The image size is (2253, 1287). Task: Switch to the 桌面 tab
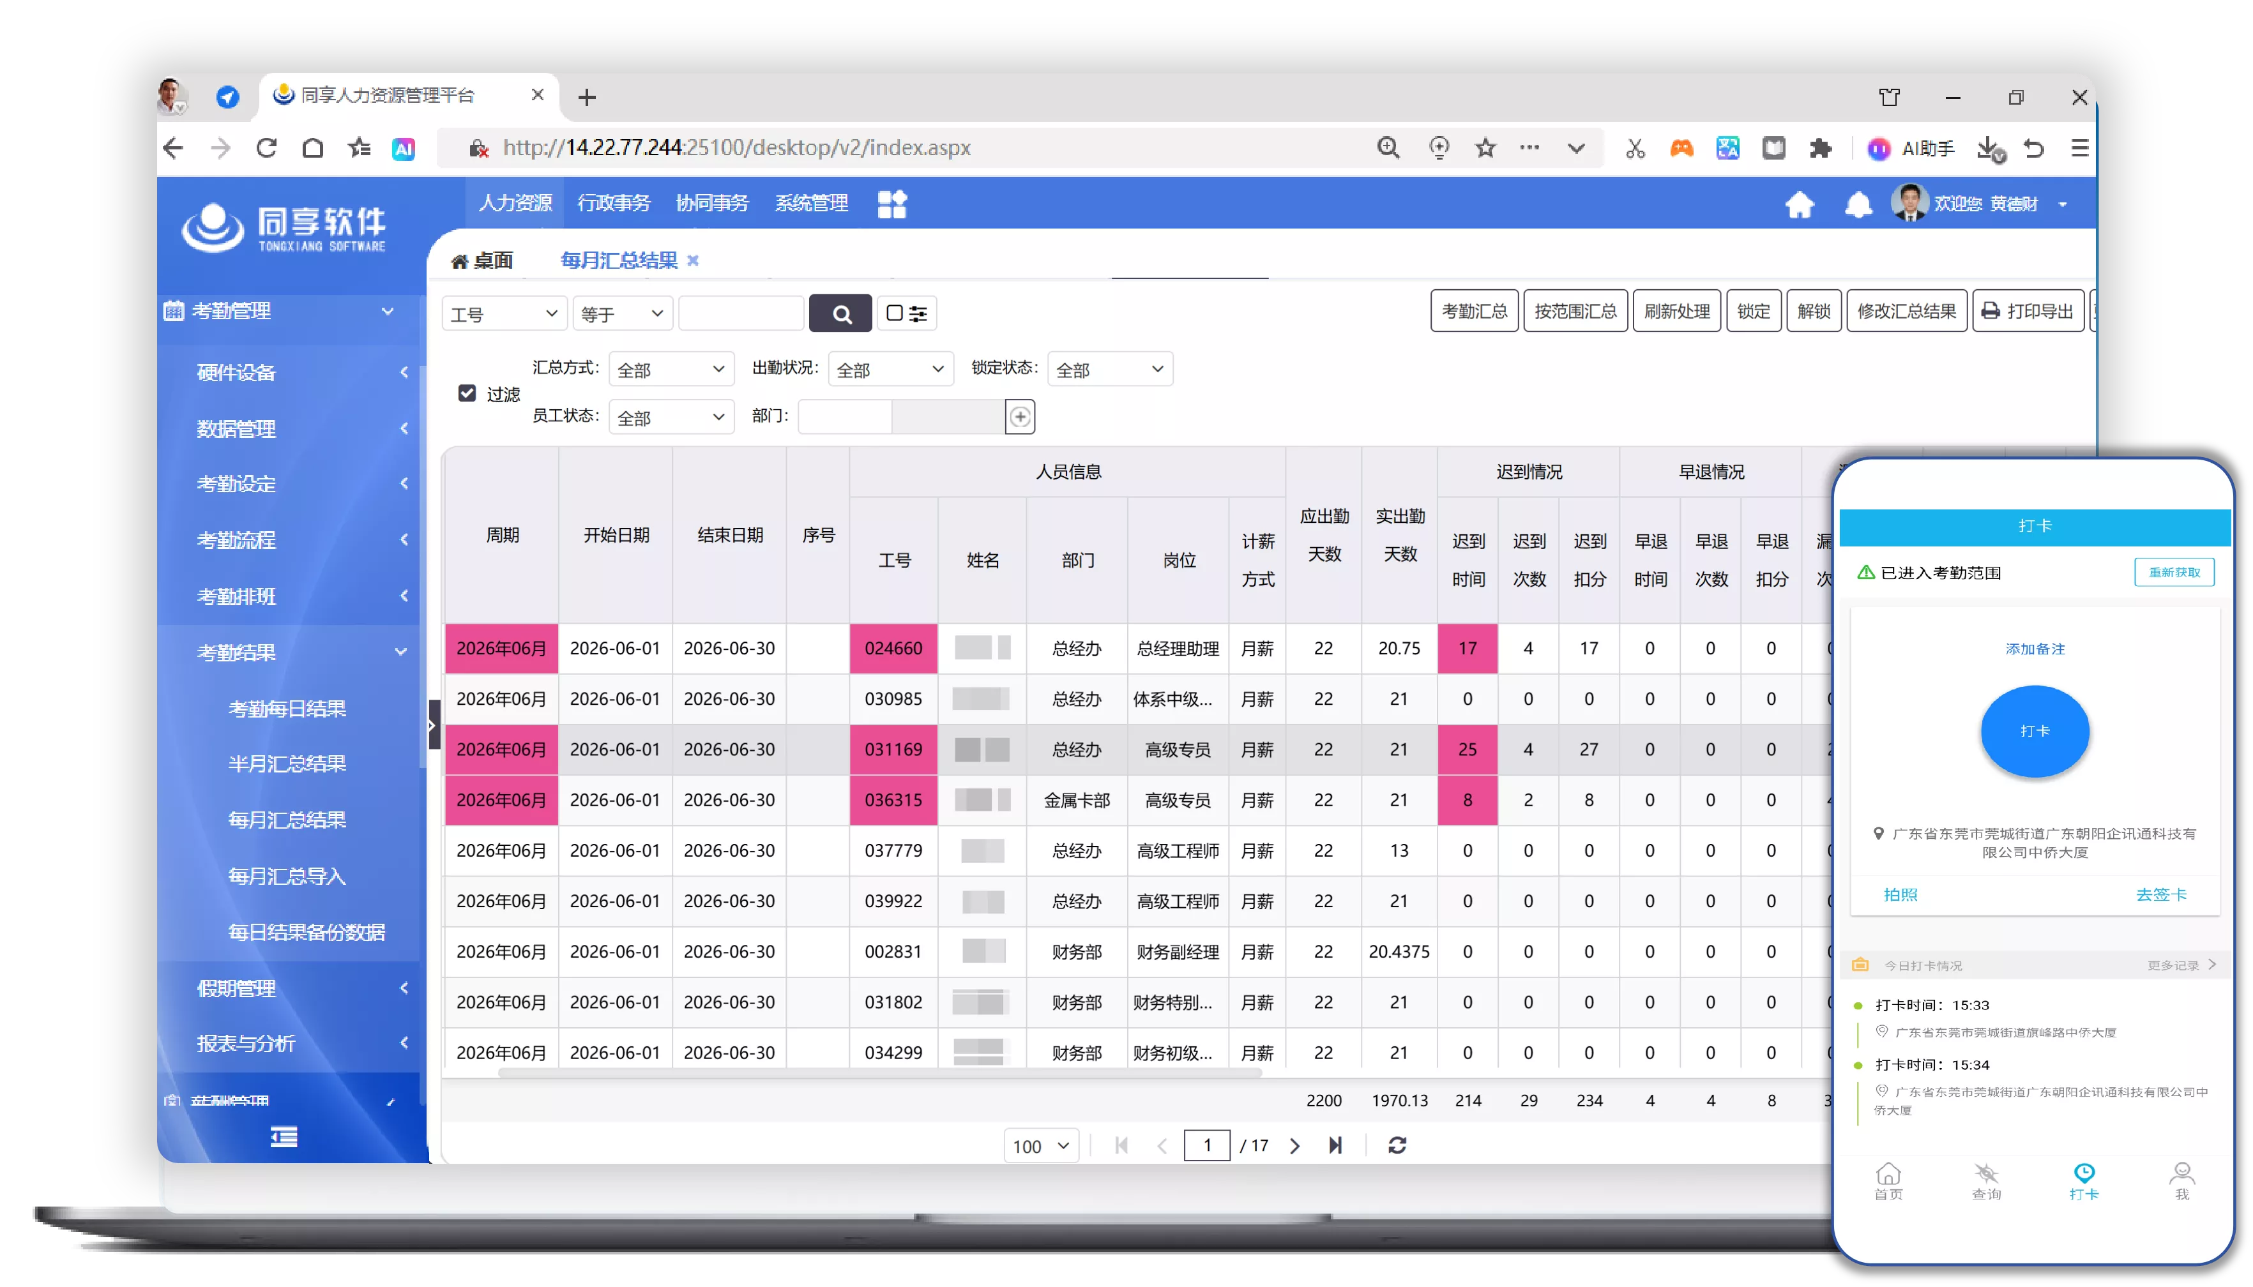tap(482, 260)
